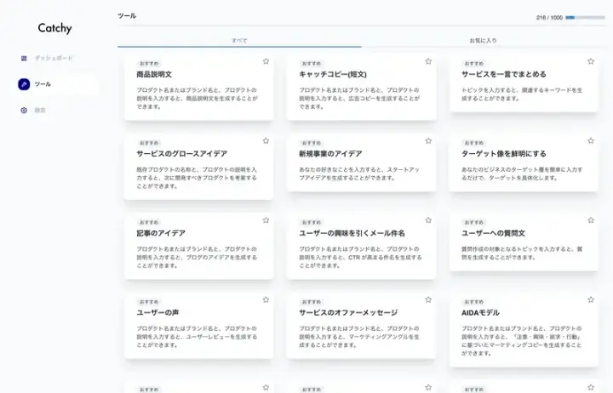This screenshot has width=613, height=393.
Task: Open the ターゲット像を鮮明にする tool card
Action: coord(523,166)
